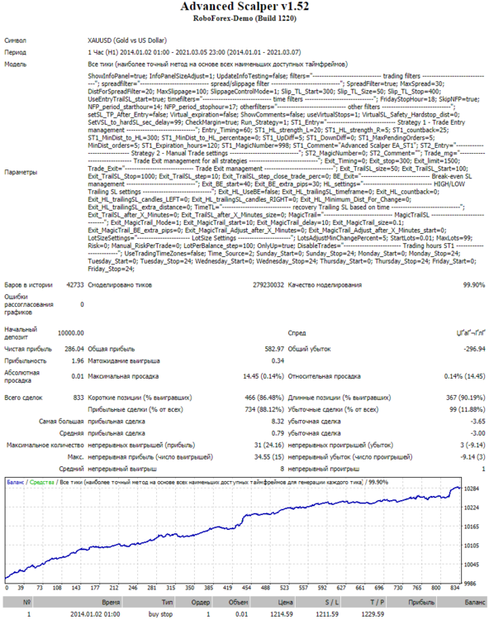
Task: Click the 'Спред' label
Action: tap(297, 333)
